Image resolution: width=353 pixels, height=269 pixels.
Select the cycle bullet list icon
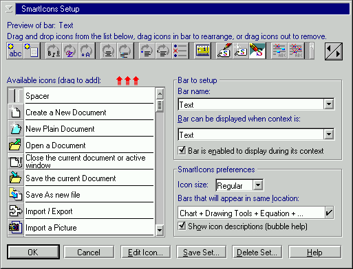click(147, 51)
